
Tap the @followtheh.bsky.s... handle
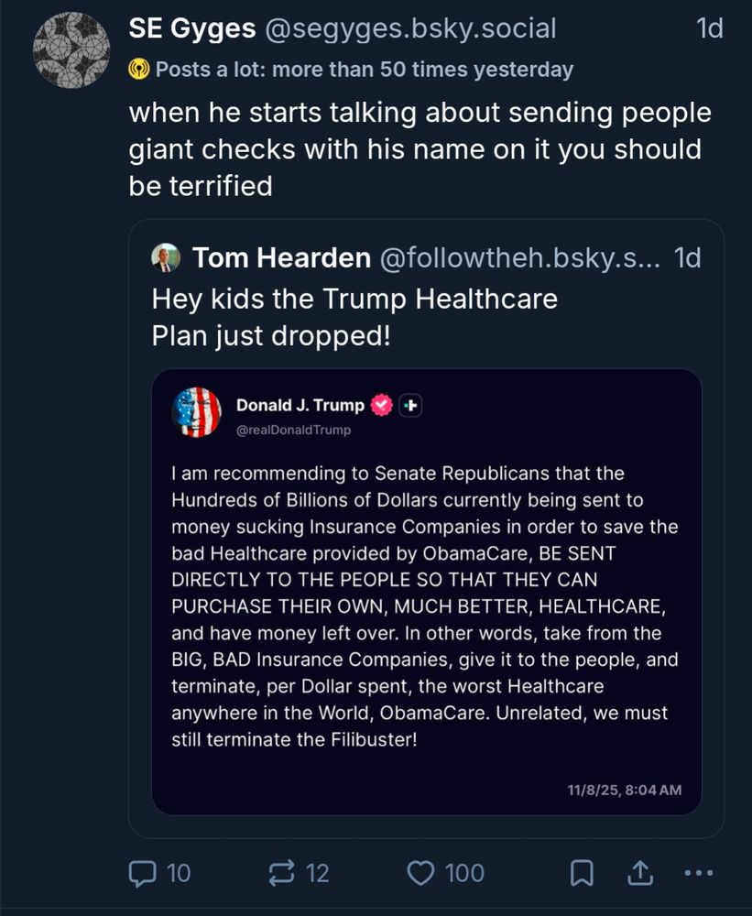tap(520, 258)
